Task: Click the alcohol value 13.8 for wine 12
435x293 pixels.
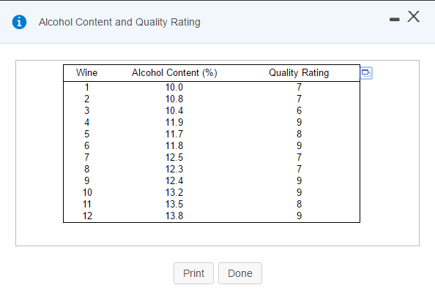Action: pyautogui.click(x=174, y=216)
